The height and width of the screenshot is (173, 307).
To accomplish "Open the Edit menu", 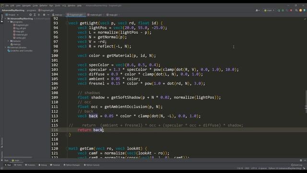I will pyautogui.click(x=12, y=5).
